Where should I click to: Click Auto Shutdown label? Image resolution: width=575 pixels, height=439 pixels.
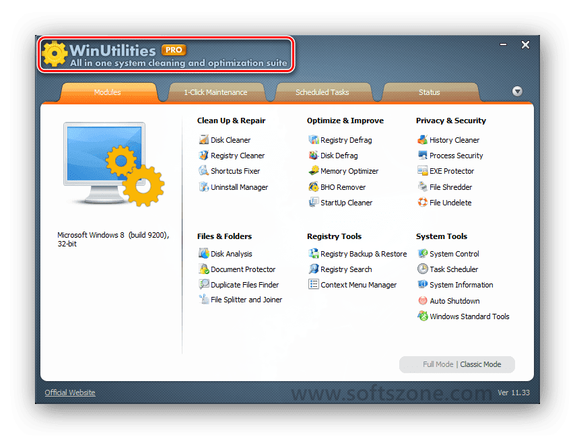[x=454, y=301]
